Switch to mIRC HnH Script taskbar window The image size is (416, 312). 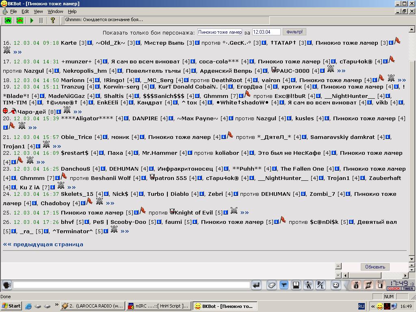pyautogui.click(x=158, y=306)
